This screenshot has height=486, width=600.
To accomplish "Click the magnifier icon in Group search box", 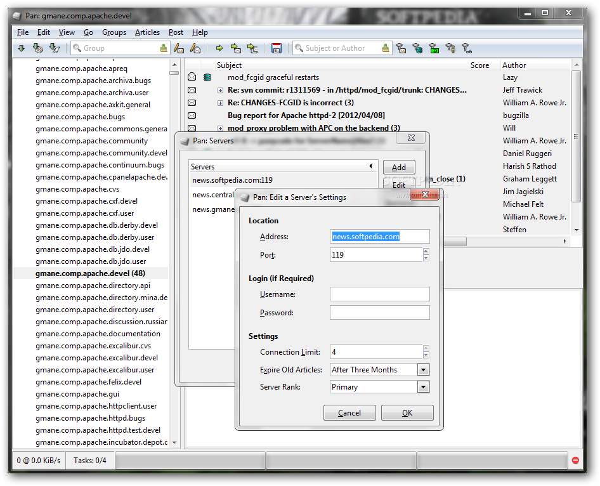I will point(77,48).
